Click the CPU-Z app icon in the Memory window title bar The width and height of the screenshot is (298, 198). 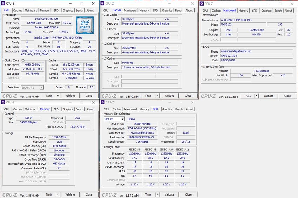point(3,102)
